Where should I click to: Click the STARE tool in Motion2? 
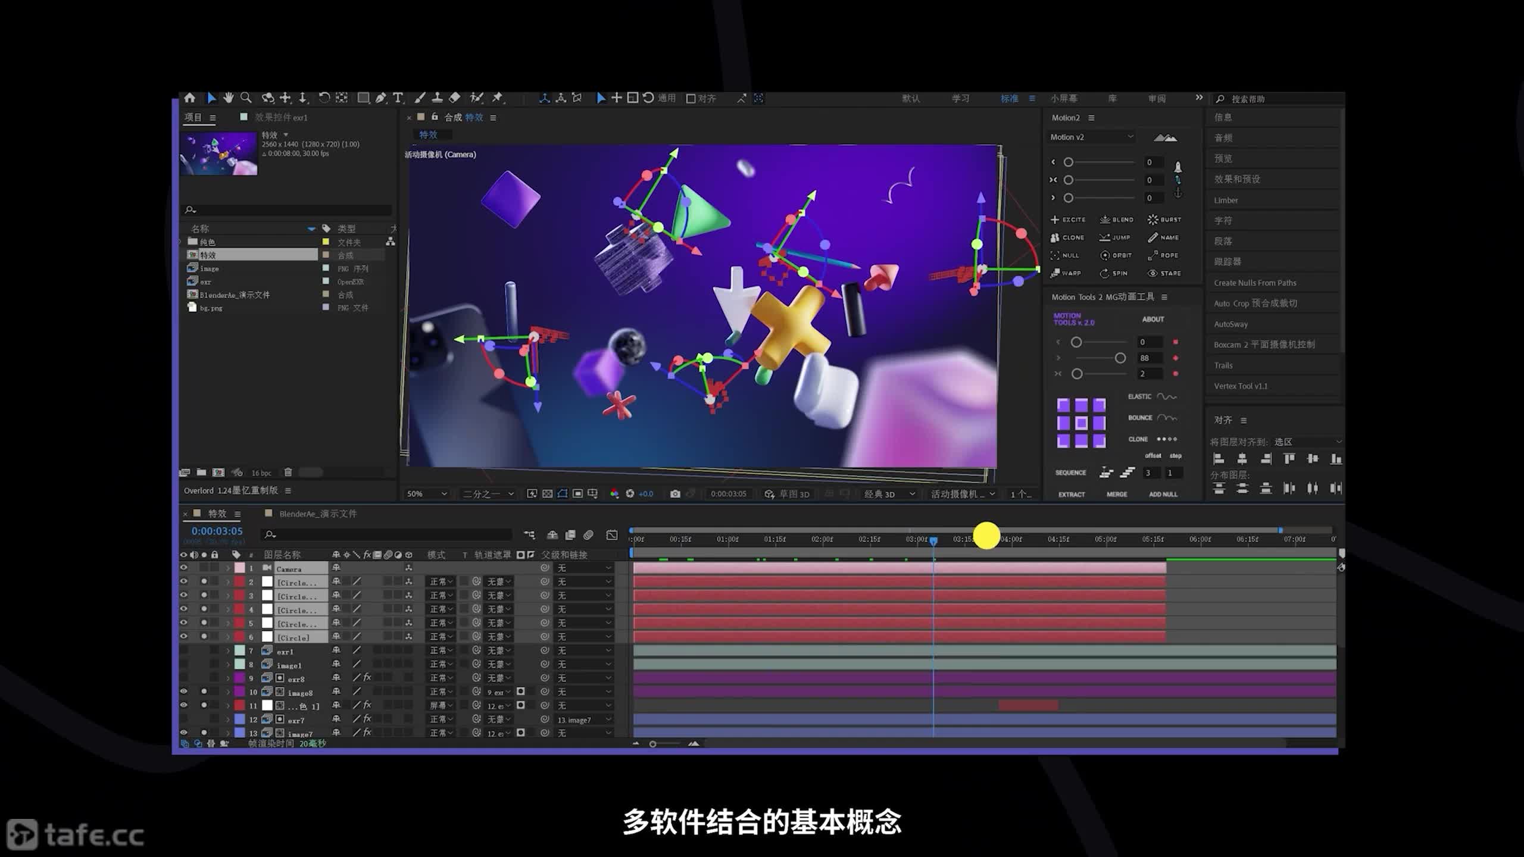(1164, 273)
